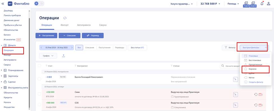This screenshot has width=274, height=111.
Task: Open notifications bell icon
Action: click(x=262, y=3)
